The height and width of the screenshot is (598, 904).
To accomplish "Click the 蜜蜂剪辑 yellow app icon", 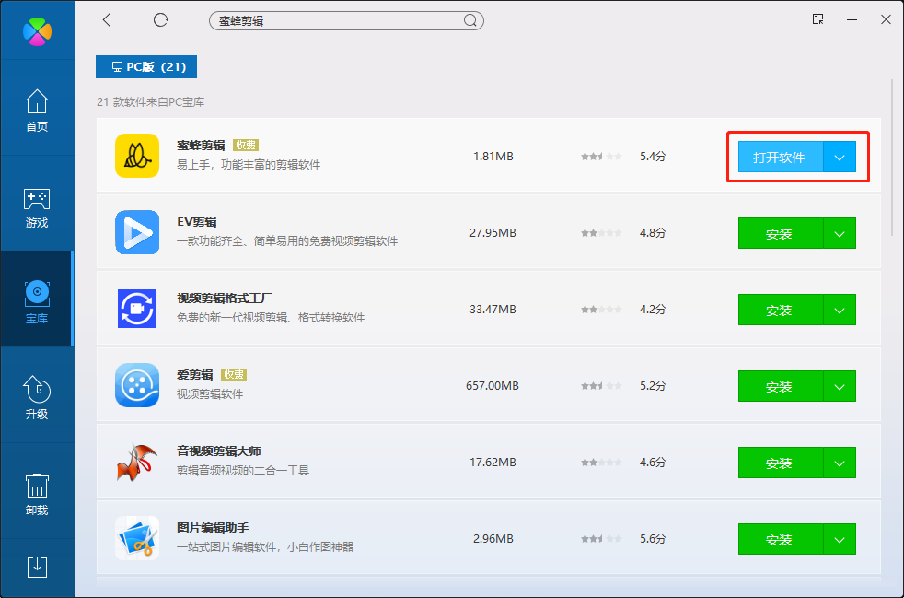I will pos(137,156).
